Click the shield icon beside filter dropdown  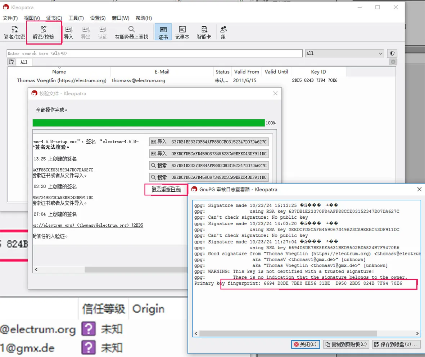click(392, 53)
